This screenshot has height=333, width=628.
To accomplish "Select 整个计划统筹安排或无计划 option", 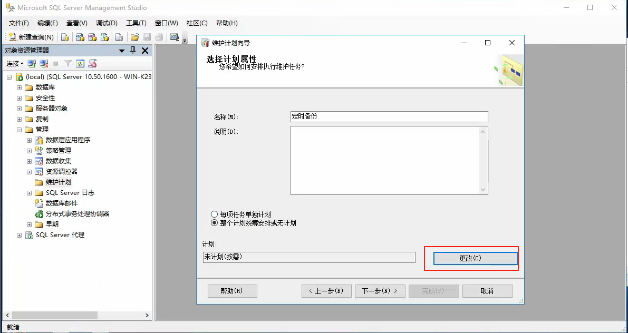I will coord(215,222).
